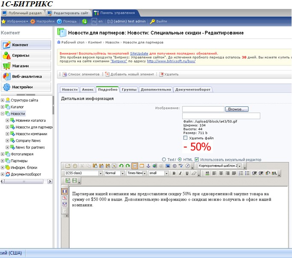Open the bitrixsoft.ru/buy link
This screenshot has height=258, width=292.
(x=171, y=61)
